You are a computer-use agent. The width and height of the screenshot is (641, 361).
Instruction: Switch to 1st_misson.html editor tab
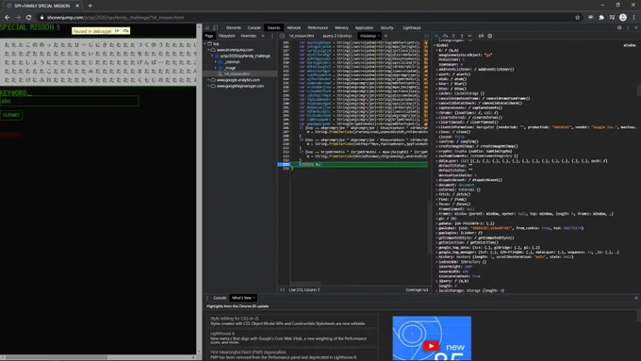click(x=302, y=36)
